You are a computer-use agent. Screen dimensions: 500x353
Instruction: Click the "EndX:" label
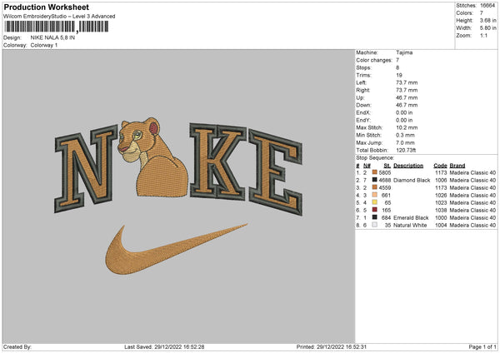click(363, 112)
